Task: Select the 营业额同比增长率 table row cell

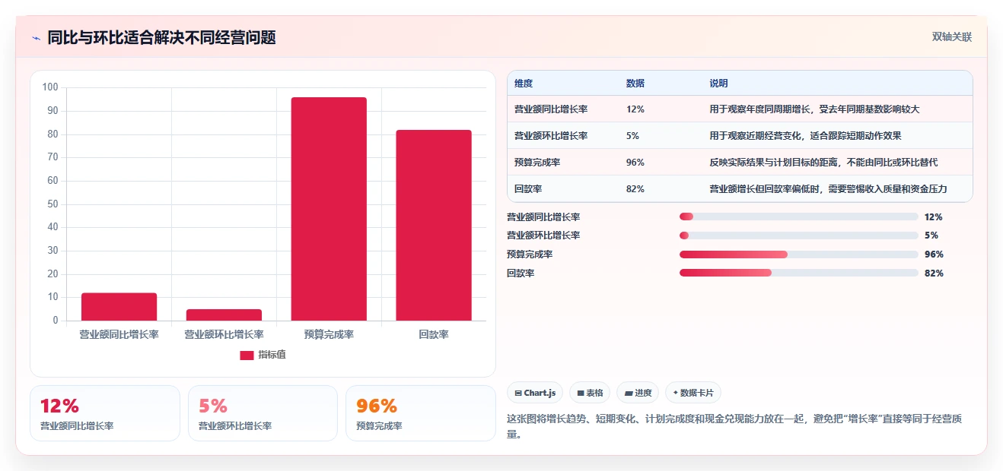Action: pyautogui.click(x=551, y=109)
